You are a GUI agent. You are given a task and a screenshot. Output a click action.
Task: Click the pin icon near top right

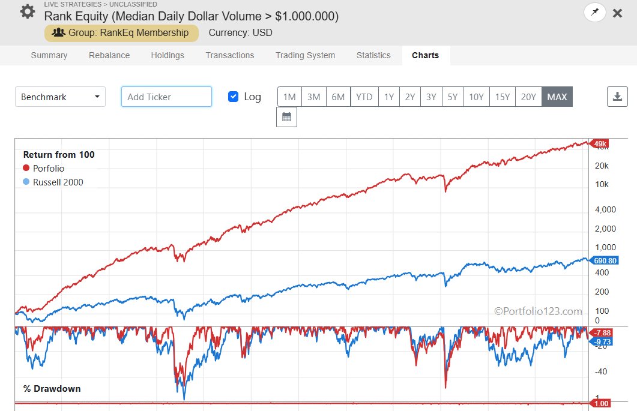[x=594, y=11]
